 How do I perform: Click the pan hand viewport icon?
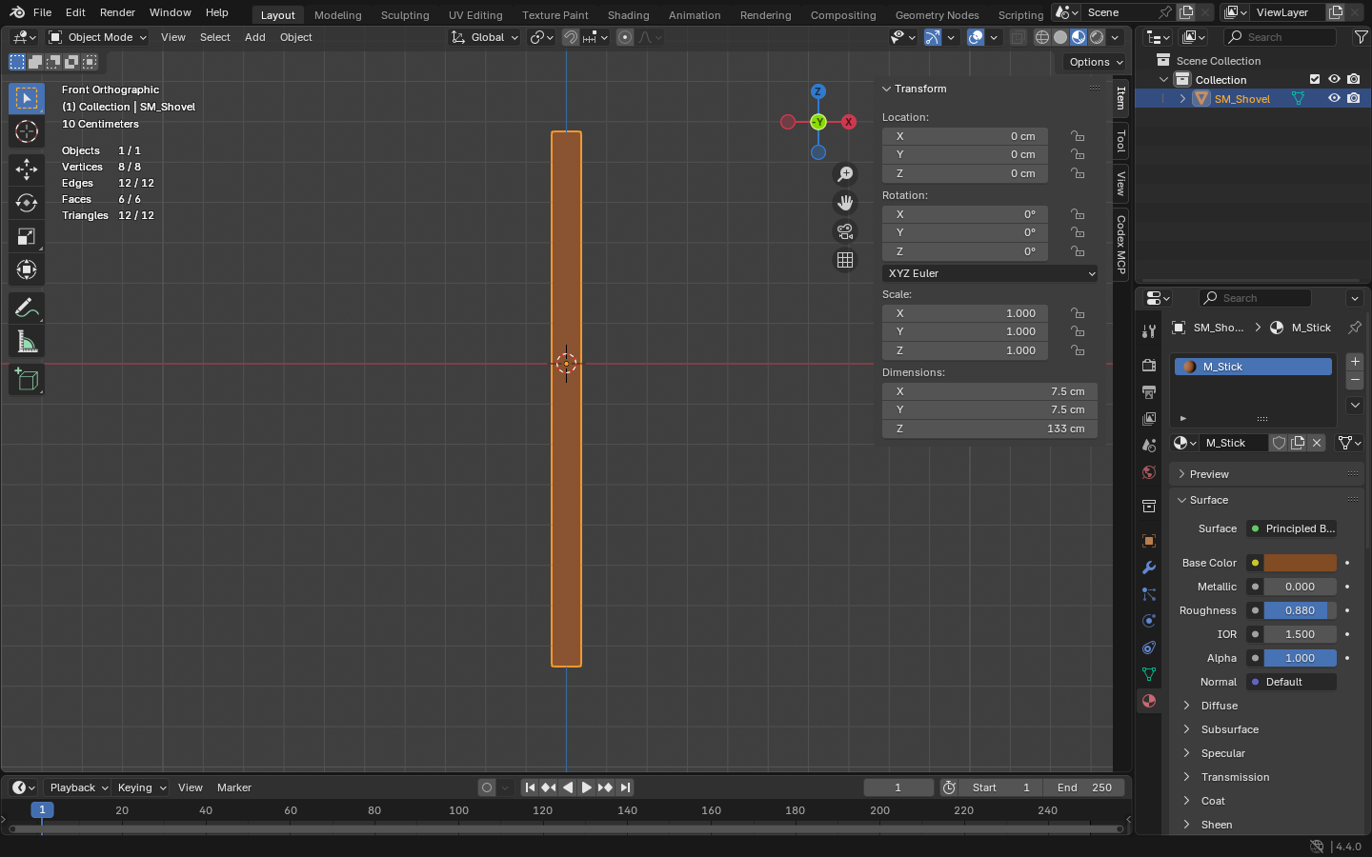845,203
